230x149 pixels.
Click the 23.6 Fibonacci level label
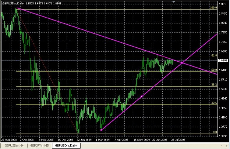tap(214, 103)
